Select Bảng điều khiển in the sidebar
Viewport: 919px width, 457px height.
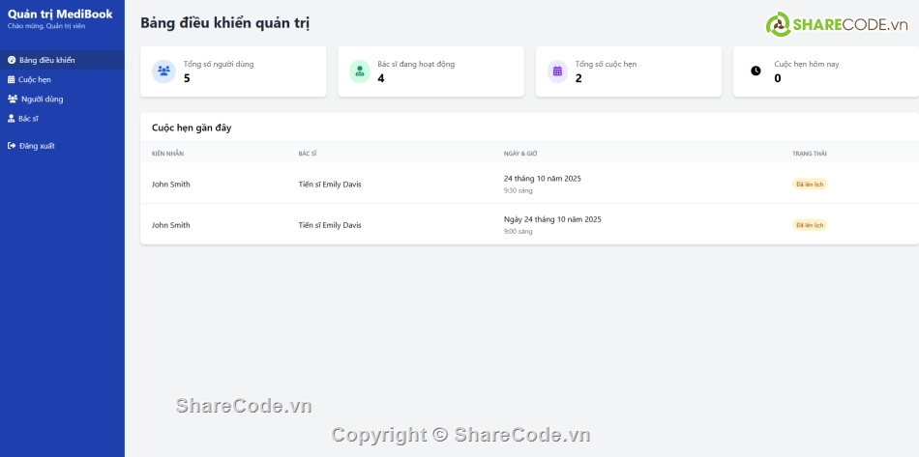click(46, 60)
